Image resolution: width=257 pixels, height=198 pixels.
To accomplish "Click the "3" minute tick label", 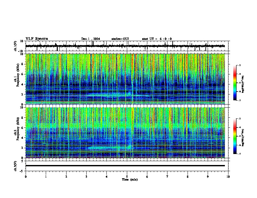I will click(x=86, y=177).
